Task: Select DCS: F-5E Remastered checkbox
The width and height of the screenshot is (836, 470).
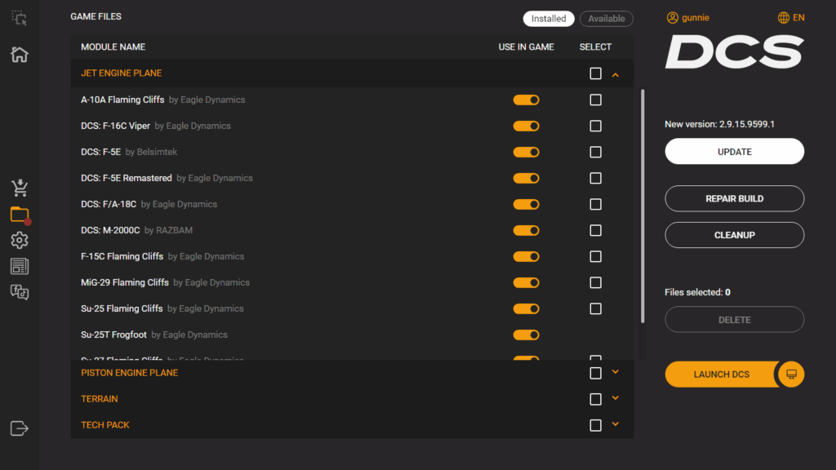Action: [x=595, y=178]
